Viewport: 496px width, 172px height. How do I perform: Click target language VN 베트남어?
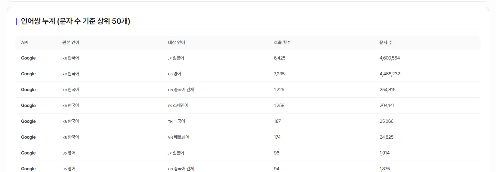tap(179, 137)
